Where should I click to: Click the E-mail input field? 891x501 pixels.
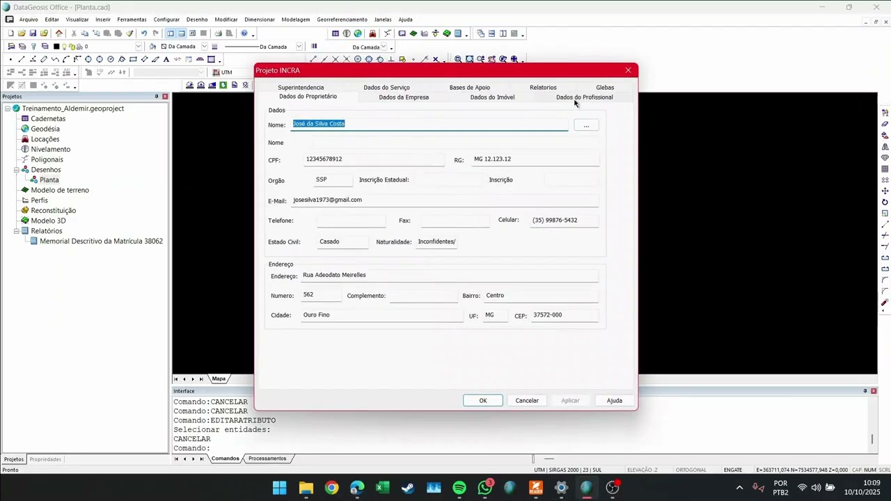pos(444,200)
